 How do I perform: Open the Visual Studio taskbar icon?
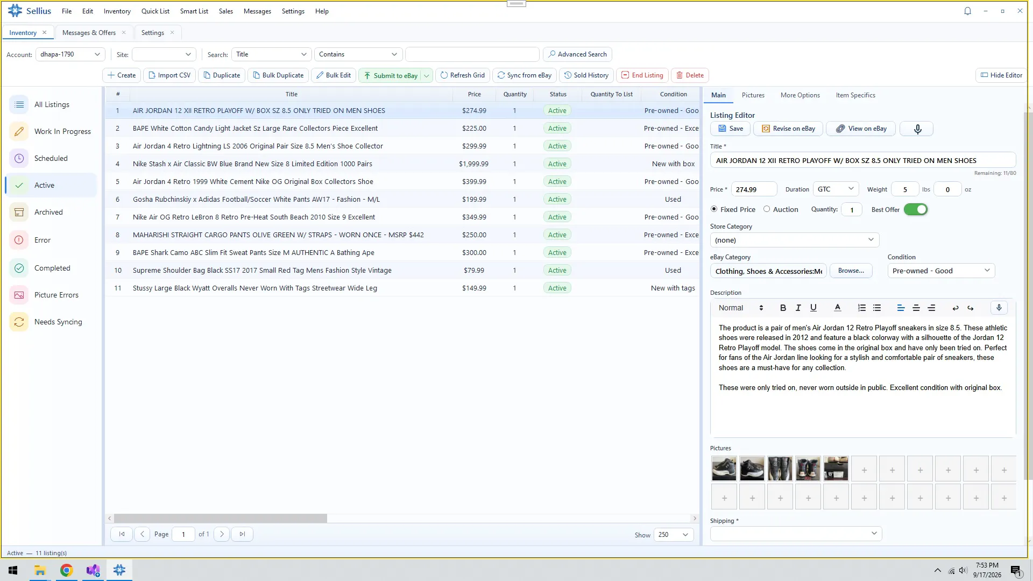coord(93,570)
